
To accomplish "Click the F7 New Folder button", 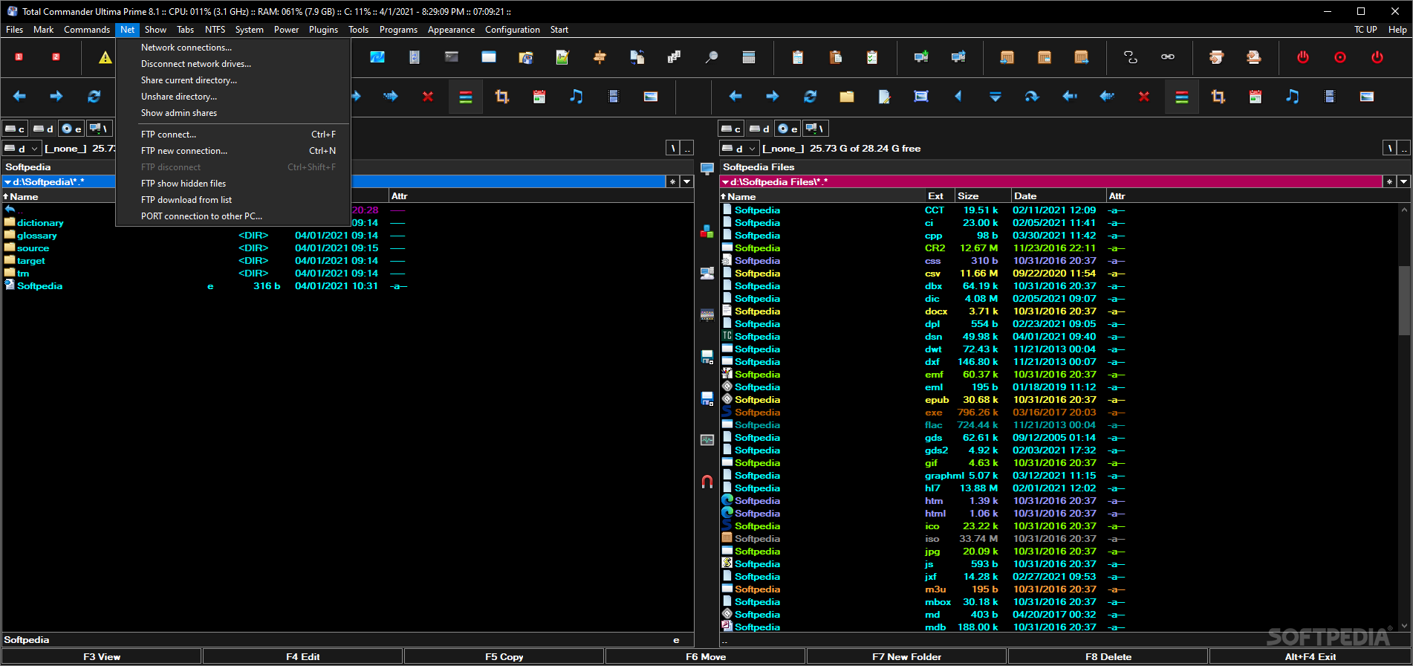I will pyautogui.click(x=907, y=656).
